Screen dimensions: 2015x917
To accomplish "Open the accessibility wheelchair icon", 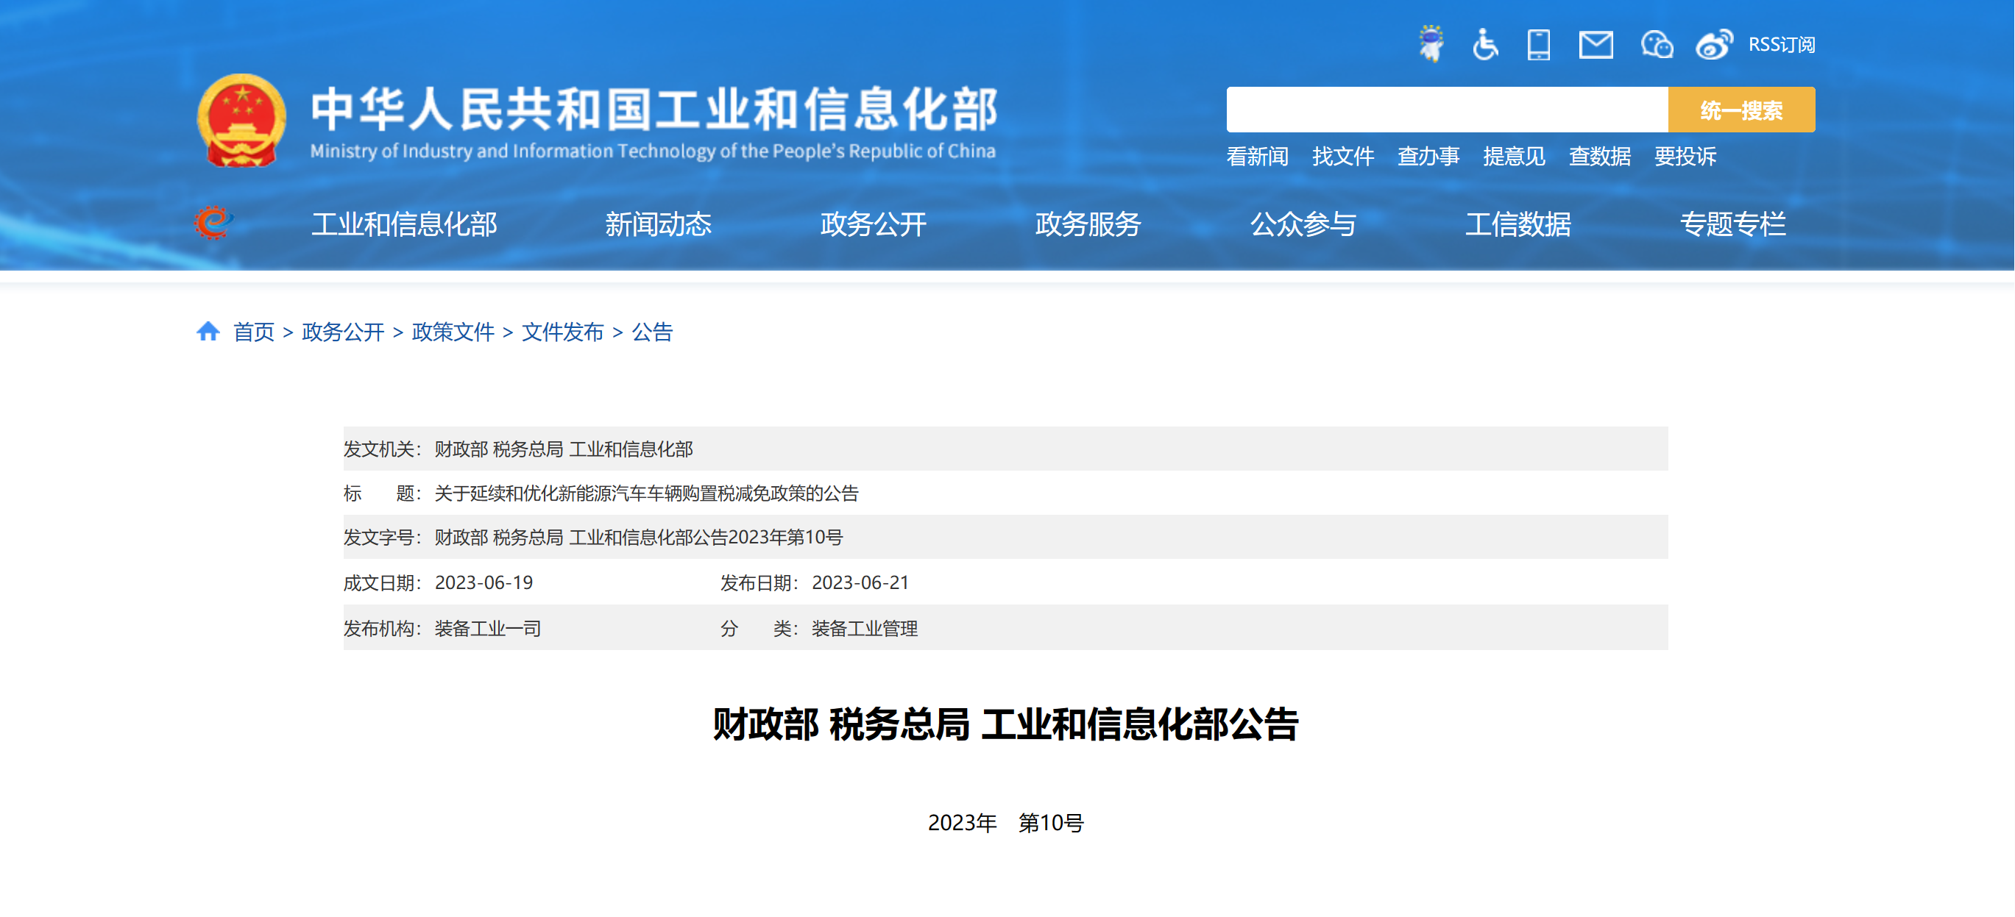I will (x=1484, y=44).
